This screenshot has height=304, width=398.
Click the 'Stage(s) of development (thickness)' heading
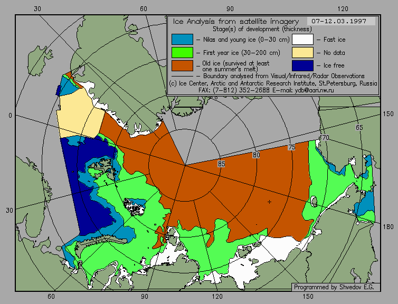pos(262,29)
